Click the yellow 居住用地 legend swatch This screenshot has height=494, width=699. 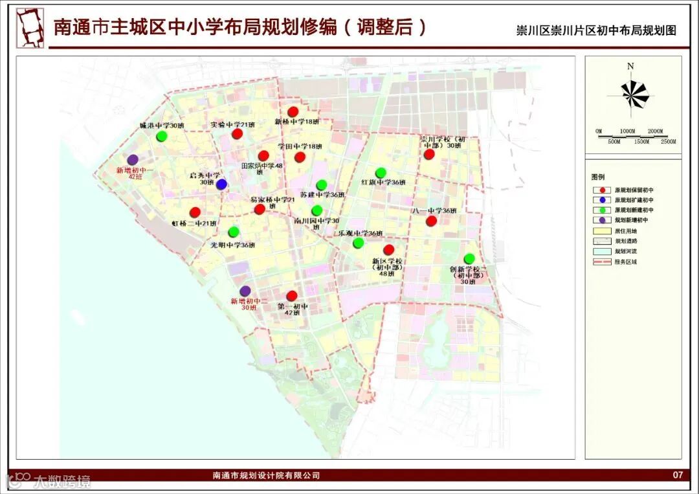coord(602,231)
